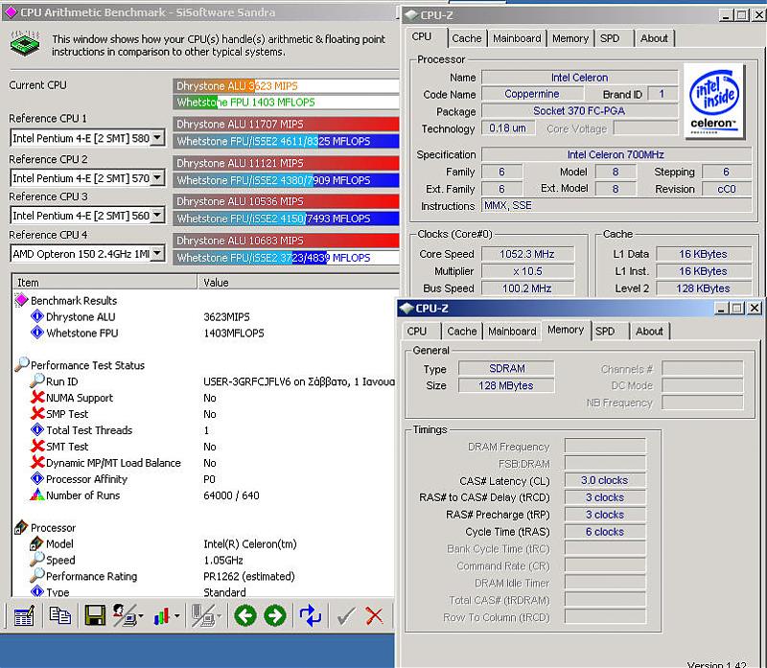Switch to SPD tab in lower CPU-Z window
Viewport: 767px width, 668px height.
click(x=605, y=331)
